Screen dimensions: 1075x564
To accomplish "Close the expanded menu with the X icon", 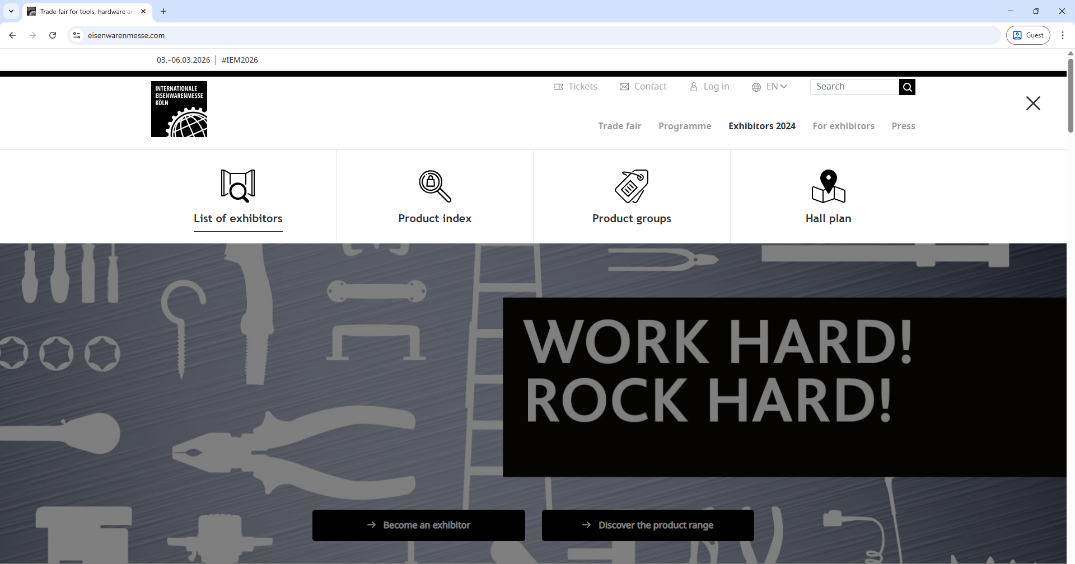I will point(1033,104).
